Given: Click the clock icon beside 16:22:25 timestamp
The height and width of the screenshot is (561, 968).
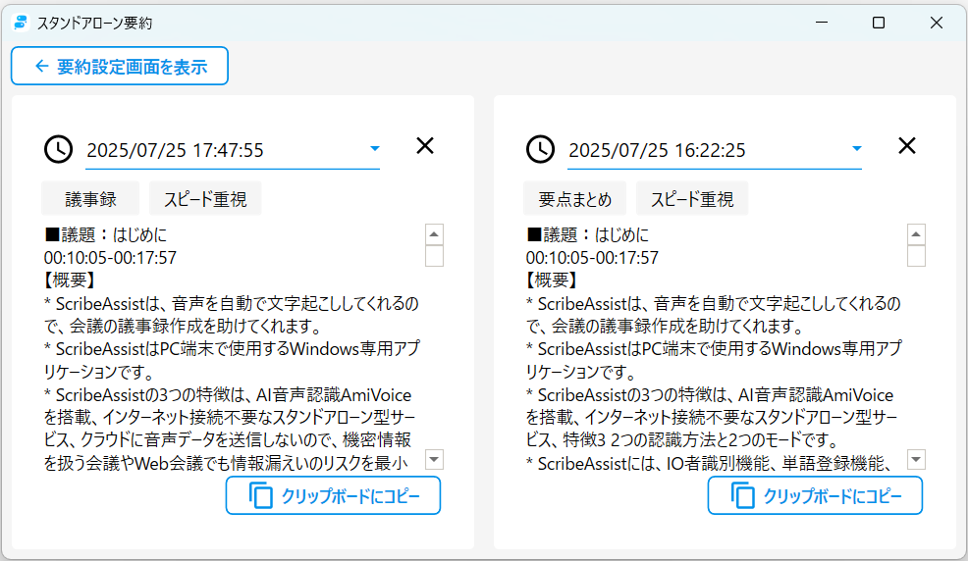Looking at the screenshot, I should (541, 149).
